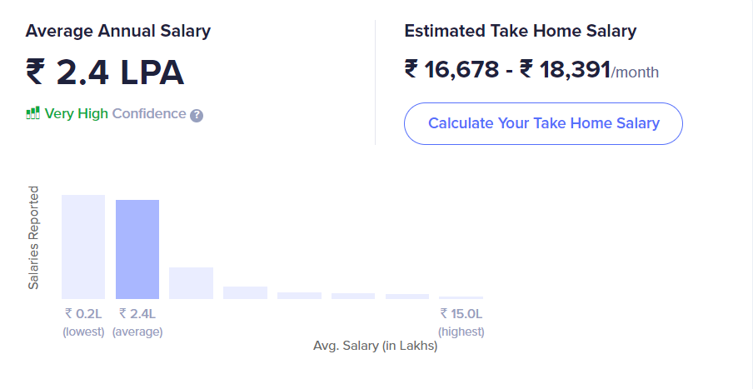Image resolution: width=753 pixels, height=389 pixels.
Task: Click the seventh histogram bar
Action: [x=407, y=297]
